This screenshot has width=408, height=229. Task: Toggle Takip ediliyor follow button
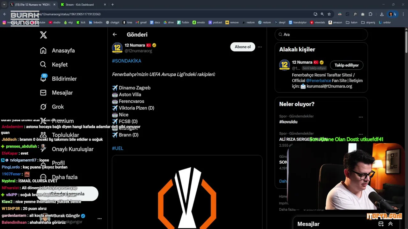(346, 65)
